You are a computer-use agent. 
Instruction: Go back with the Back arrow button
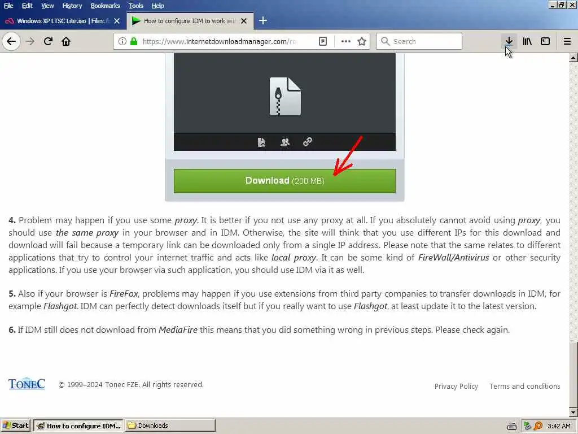(x=11, y=41)
